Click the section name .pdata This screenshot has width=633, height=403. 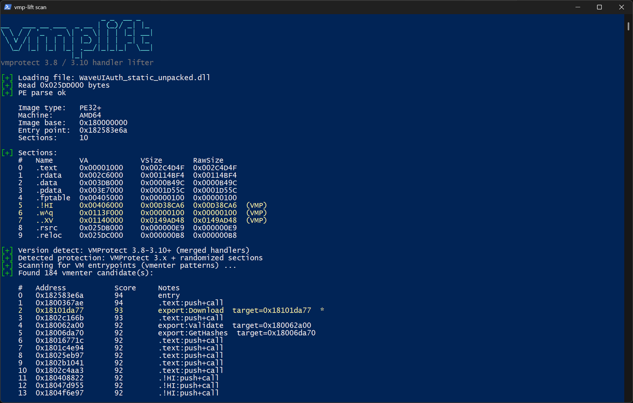pyautogui.click(x=48, y=190)
